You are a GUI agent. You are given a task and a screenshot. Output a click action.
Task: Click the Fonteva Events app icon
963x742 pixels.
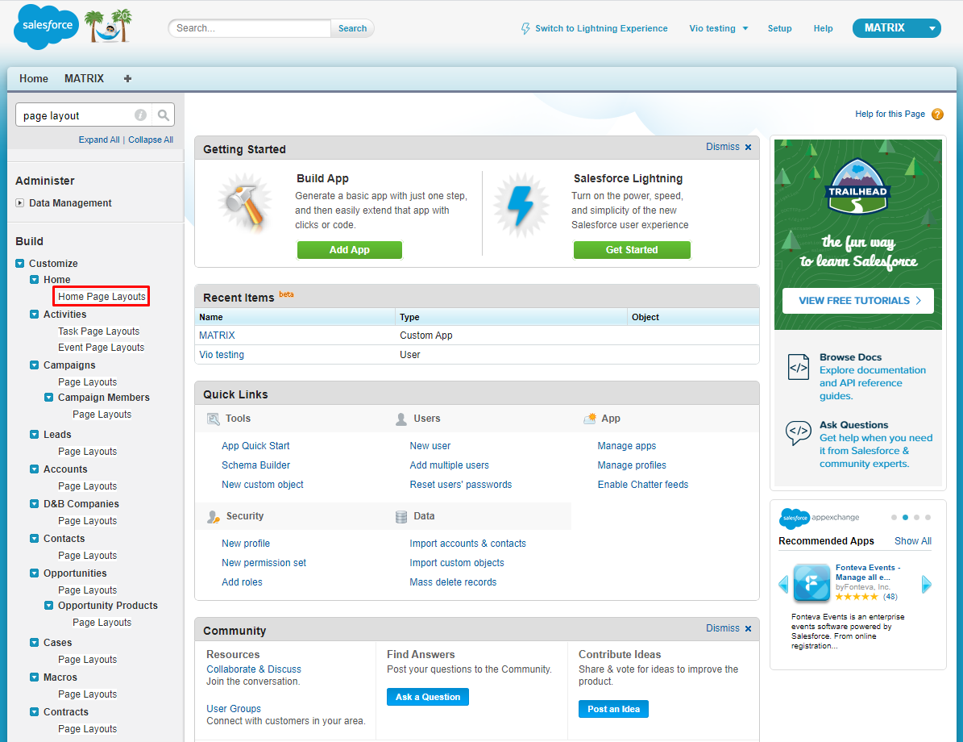coord(811,582)
